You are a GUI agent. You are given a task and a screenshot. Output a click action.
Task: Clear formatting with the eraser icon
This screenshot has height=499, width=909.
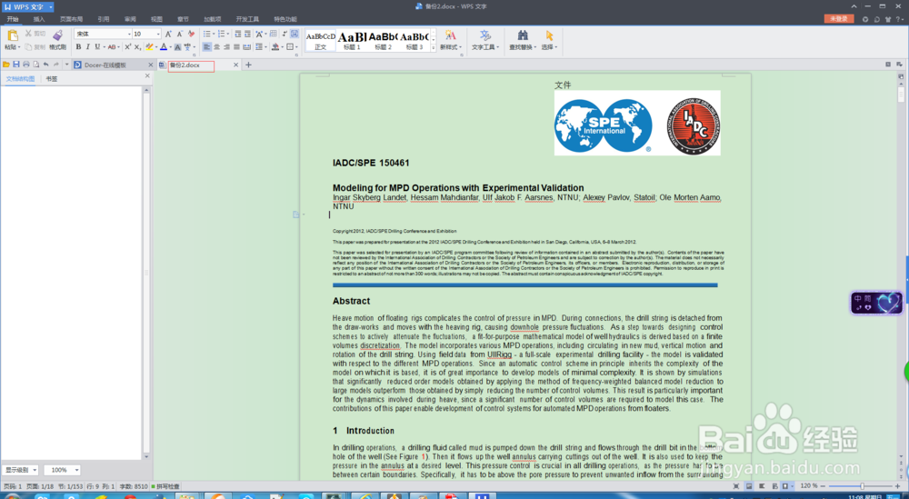(x=191, y=35)
